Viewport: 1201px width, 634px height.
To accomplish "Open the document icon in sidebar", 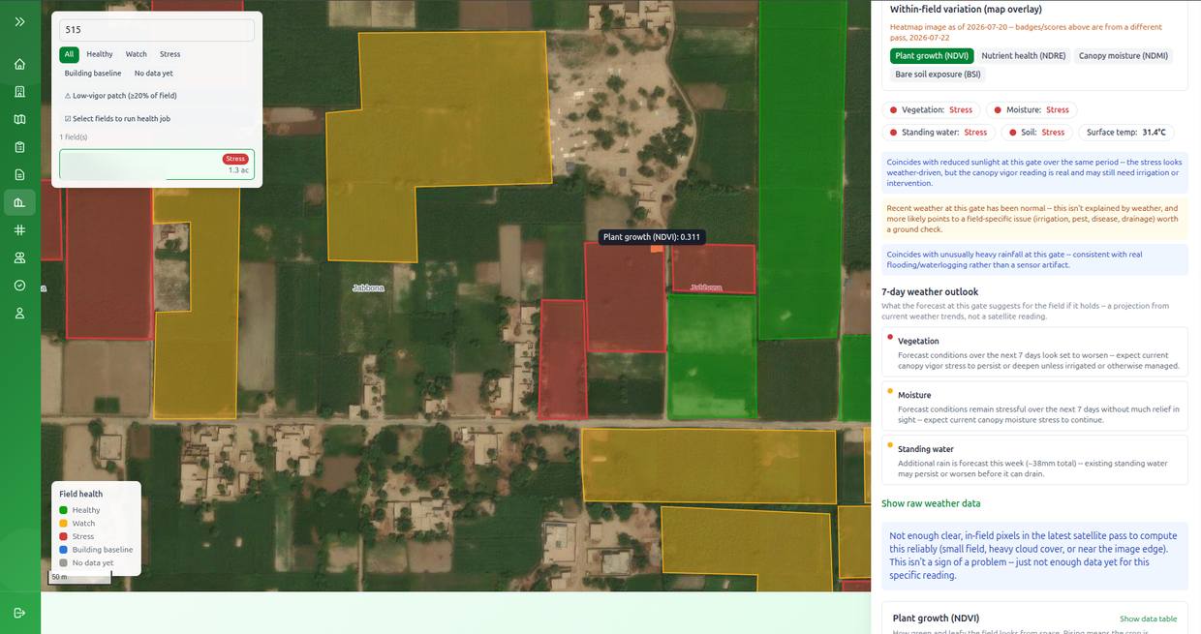I will point(19,174).
